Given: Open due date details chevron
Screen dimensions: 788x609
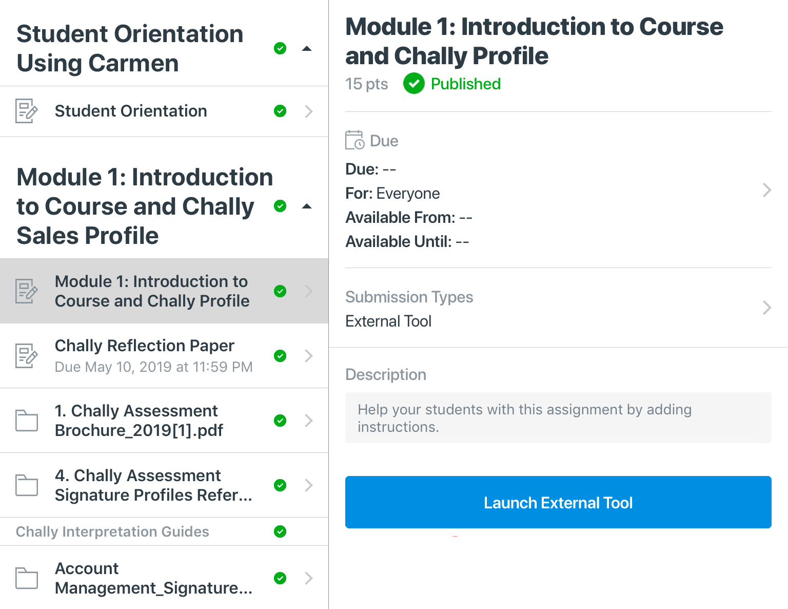Looking at the screenshot, I should [767, 190].
